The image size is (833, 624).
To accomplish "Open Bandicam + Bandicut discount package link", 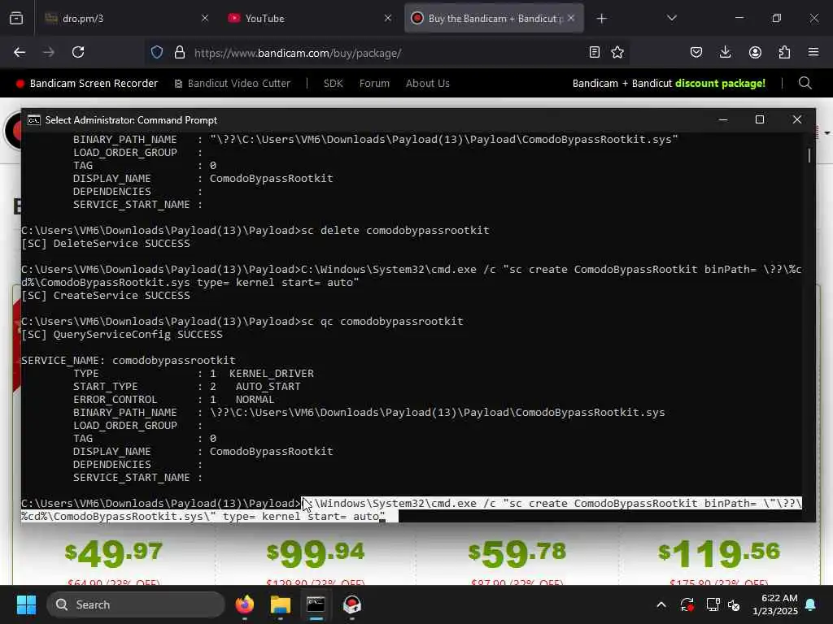I will click(669, 84).
